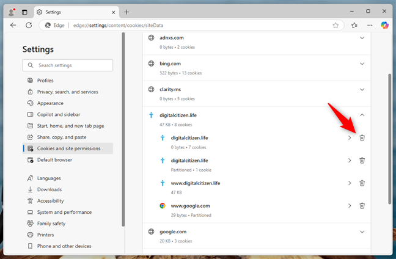
Task: Close the Settings tab
Action: pos(114,12)
